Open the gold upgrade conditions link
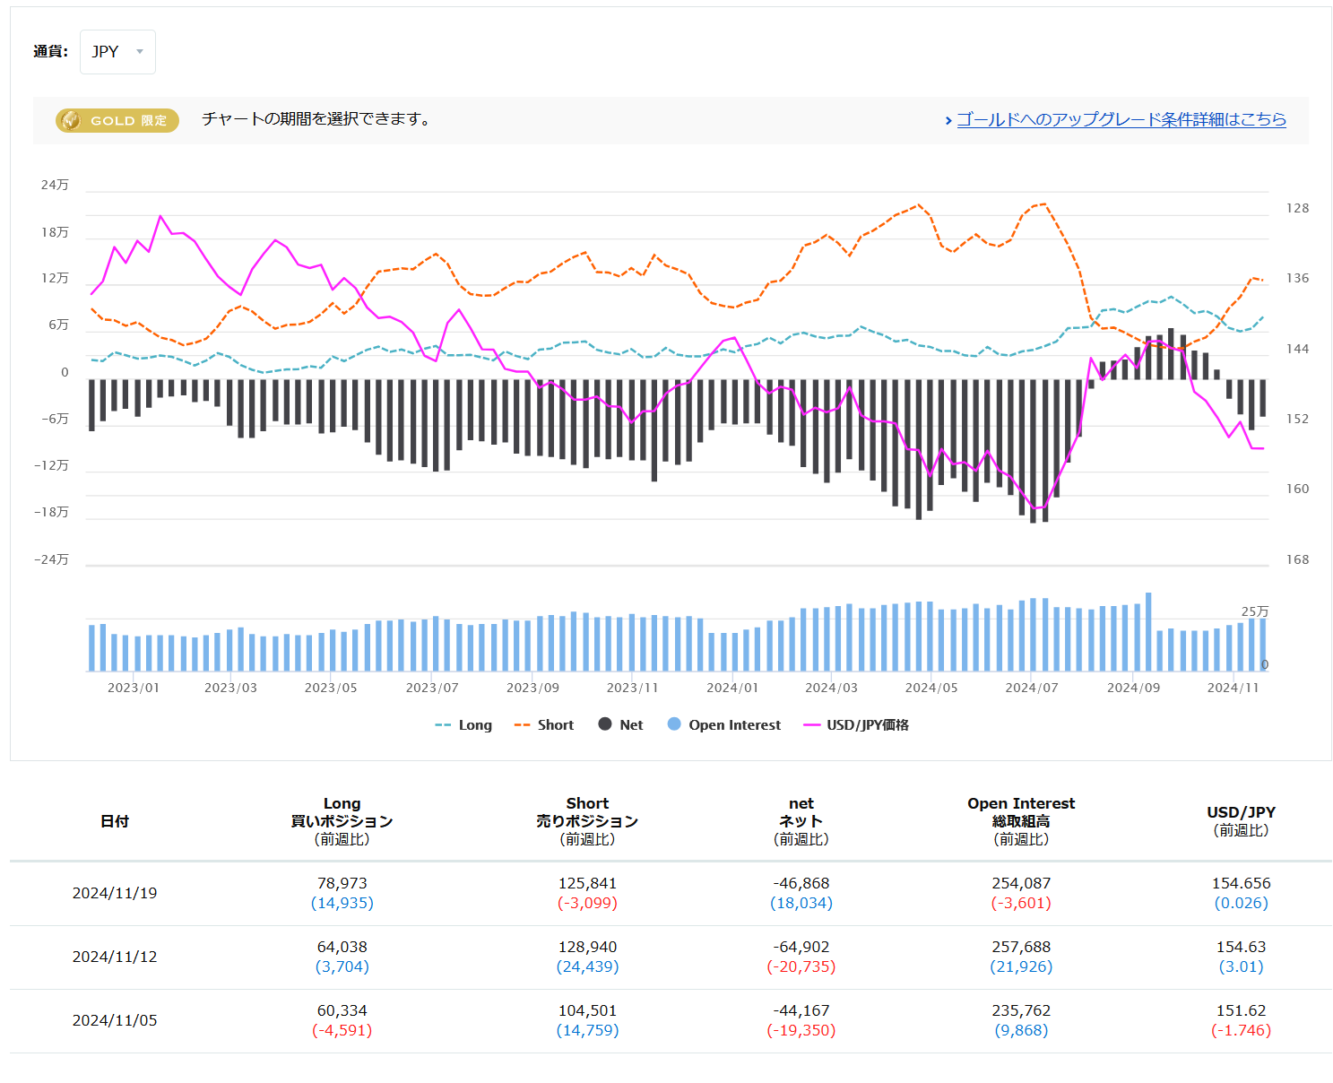1333x1083 pixels. click(1121, 119)
